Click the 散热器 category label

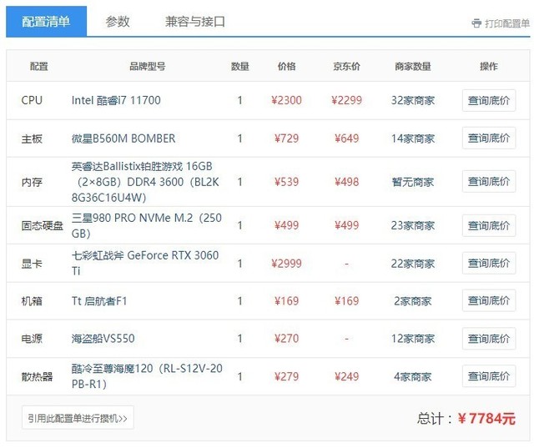(37, 376)
